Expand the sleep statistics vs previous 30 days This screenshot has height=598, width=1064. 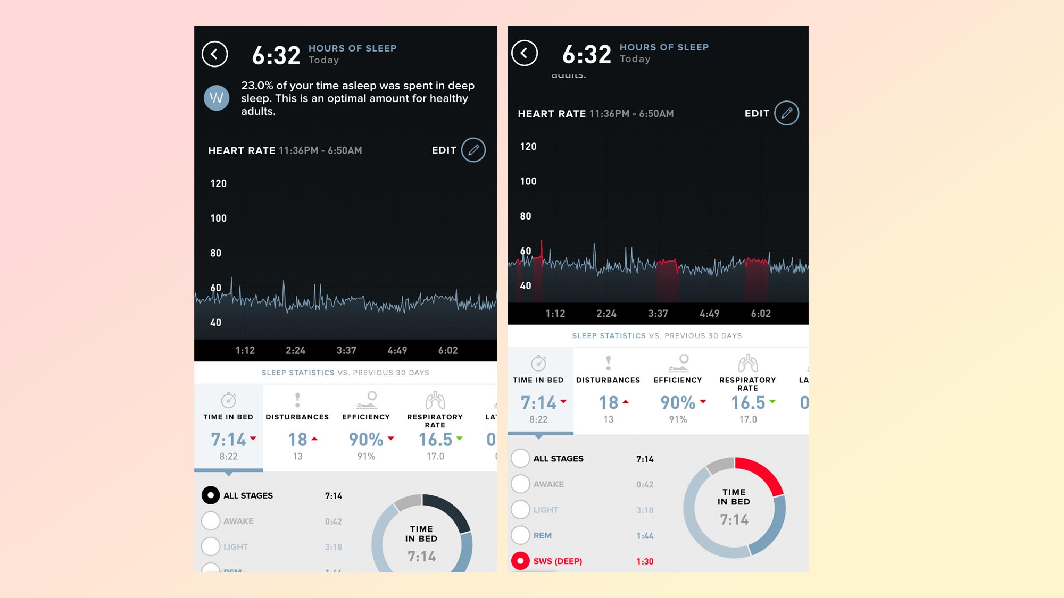click(x=345, y=372)
